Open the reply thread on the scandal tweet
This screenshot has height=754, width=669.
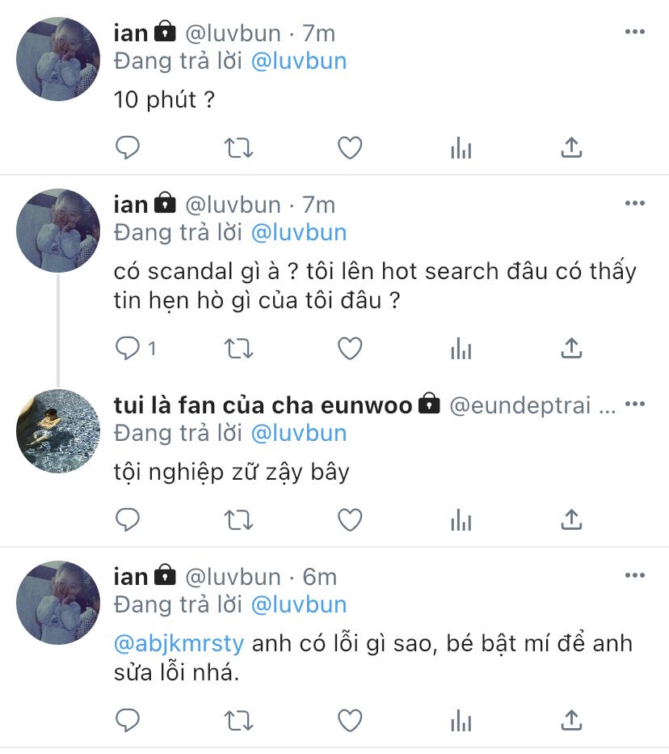[x=136, y=348]
